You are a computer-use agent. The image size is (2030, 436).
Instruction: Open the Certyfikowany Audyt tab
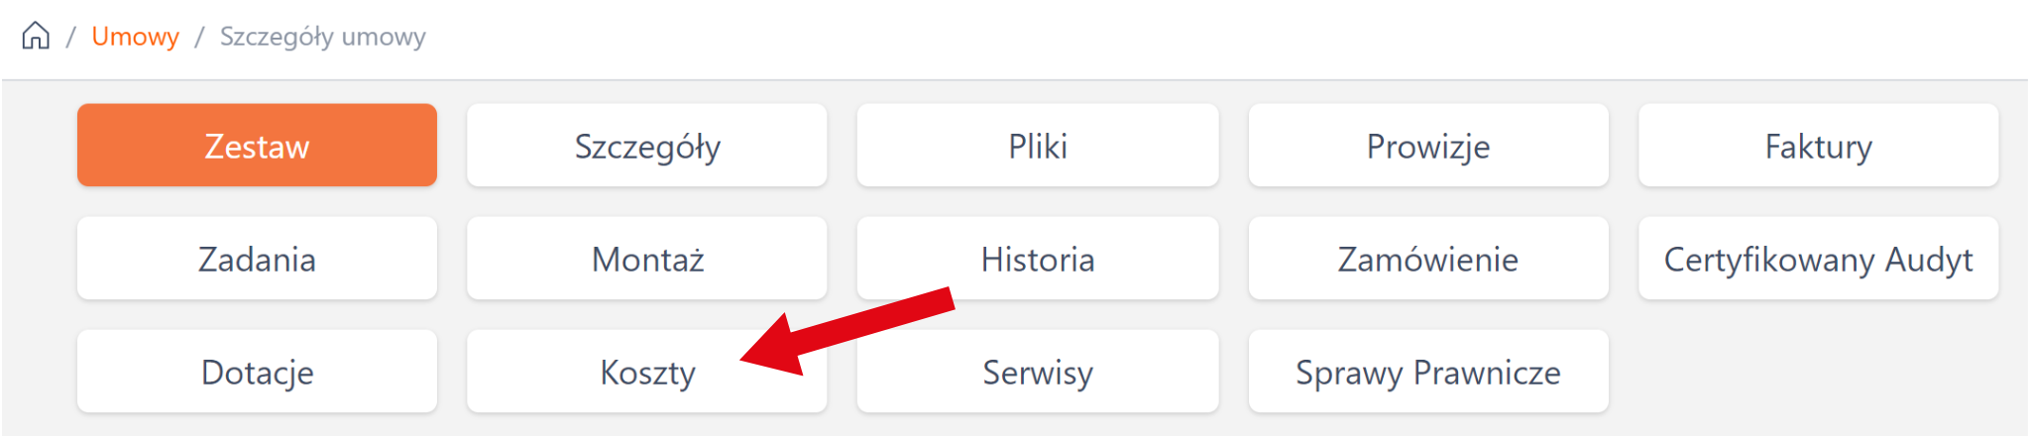click(x=1819, y=259)
